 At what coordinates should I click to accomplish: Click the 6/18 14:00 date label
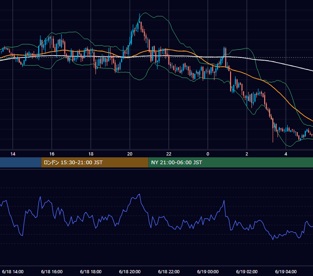click(x=13, y=271)
